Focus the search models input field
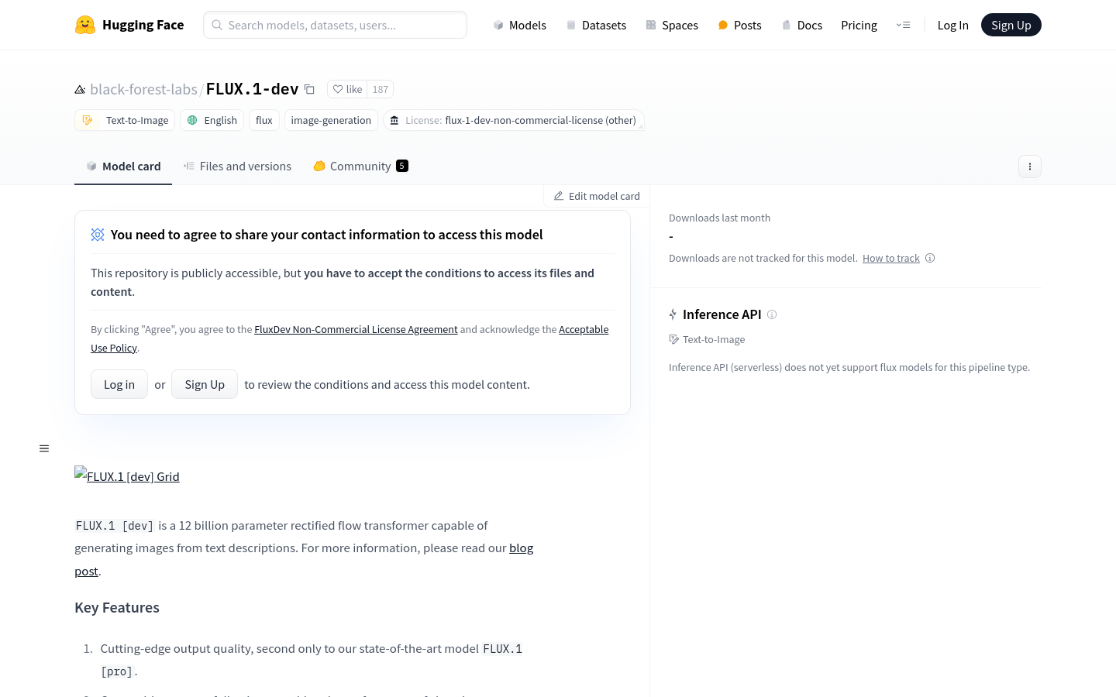1116x697 pixels. pos(335,25)
